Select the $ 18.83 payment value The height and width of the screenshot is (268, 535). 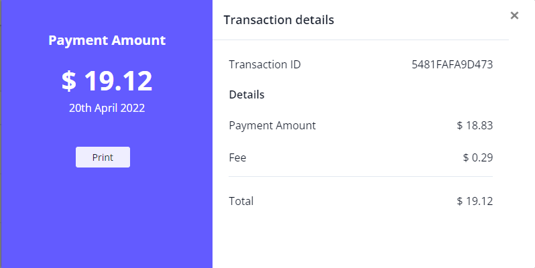pyautogui.click(x=475, y=125)
